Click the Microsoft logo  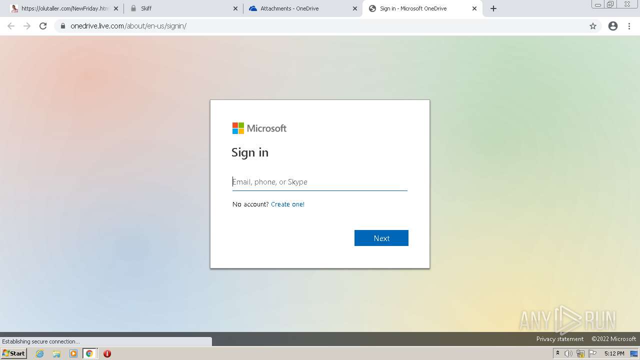pos(259,128)
